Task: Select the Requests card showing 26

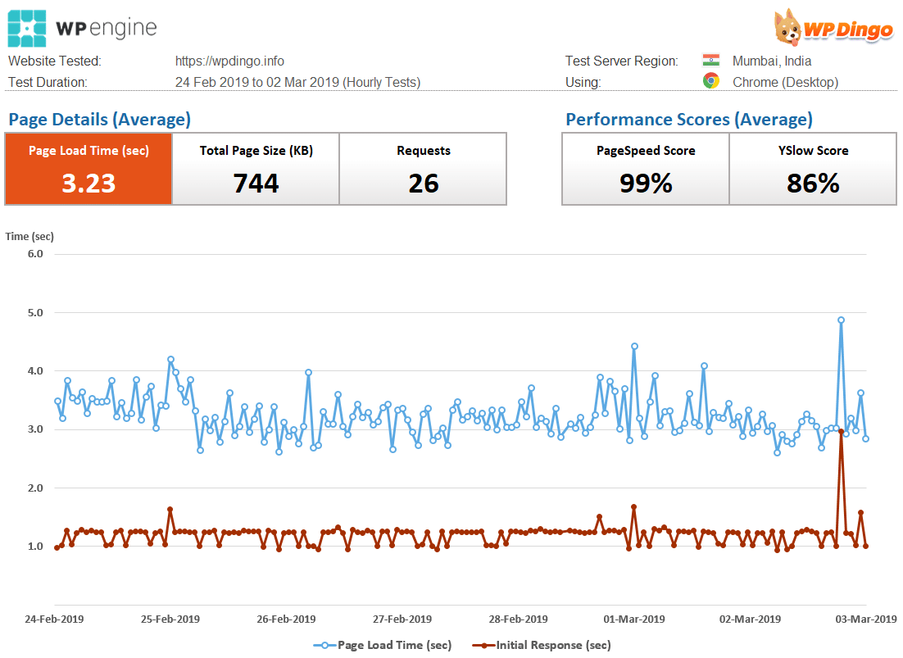Action: (423, 169)
